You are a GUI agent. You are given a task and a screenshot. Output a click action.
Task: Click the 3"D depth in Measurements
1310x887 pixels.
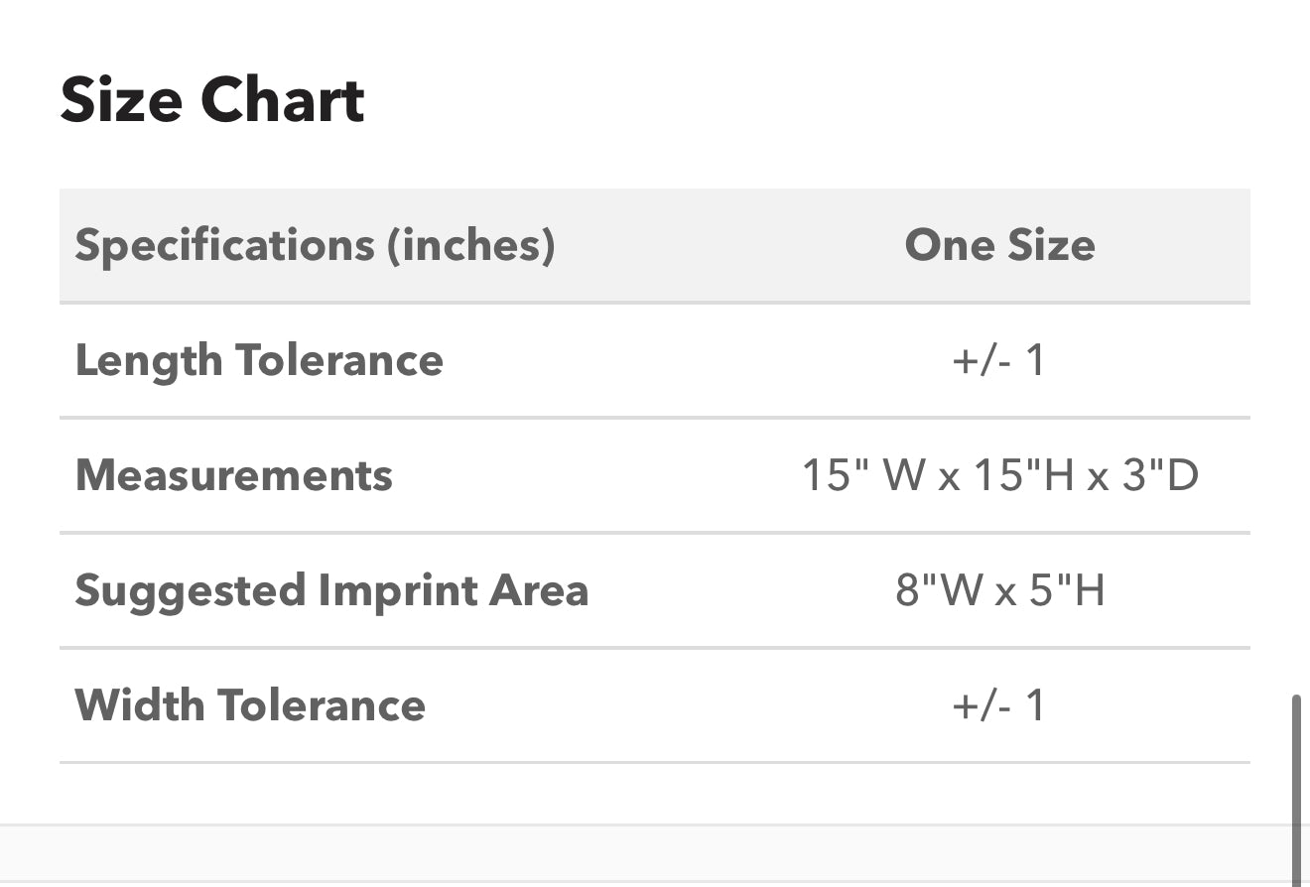tap(1160, 475)
